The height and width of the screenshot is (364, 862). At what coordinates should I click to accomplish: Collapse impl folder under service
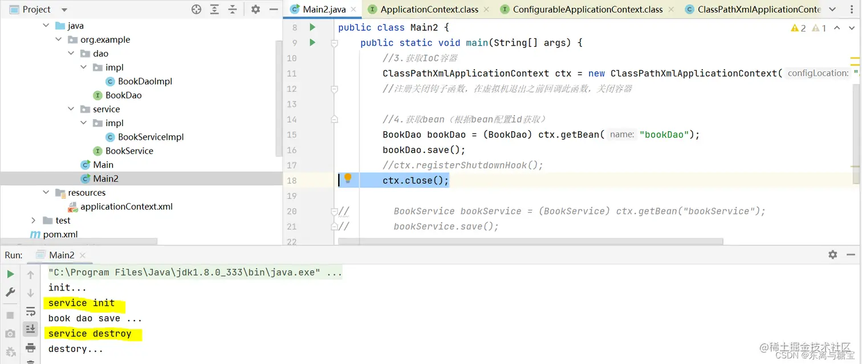pos(84,123)
